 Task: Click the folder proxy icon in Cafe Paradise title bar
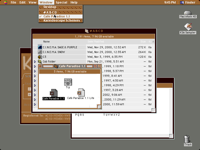(56, 66)
